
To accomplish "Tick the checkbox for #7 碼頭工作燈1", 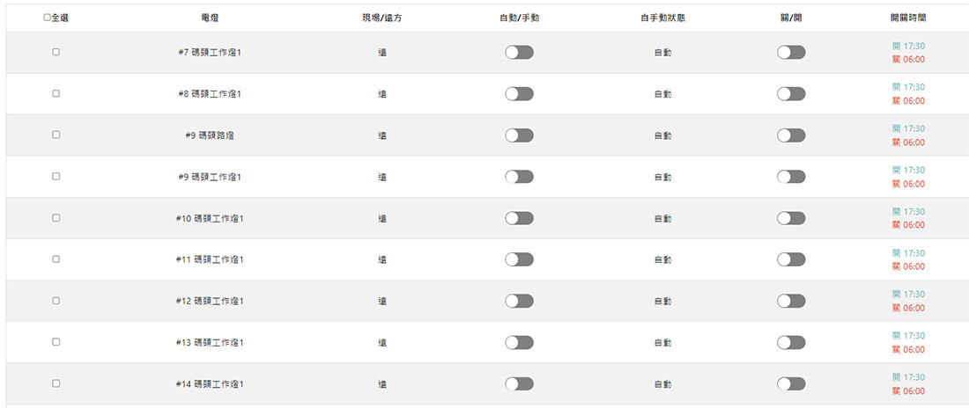I will (x=55, y=53).
